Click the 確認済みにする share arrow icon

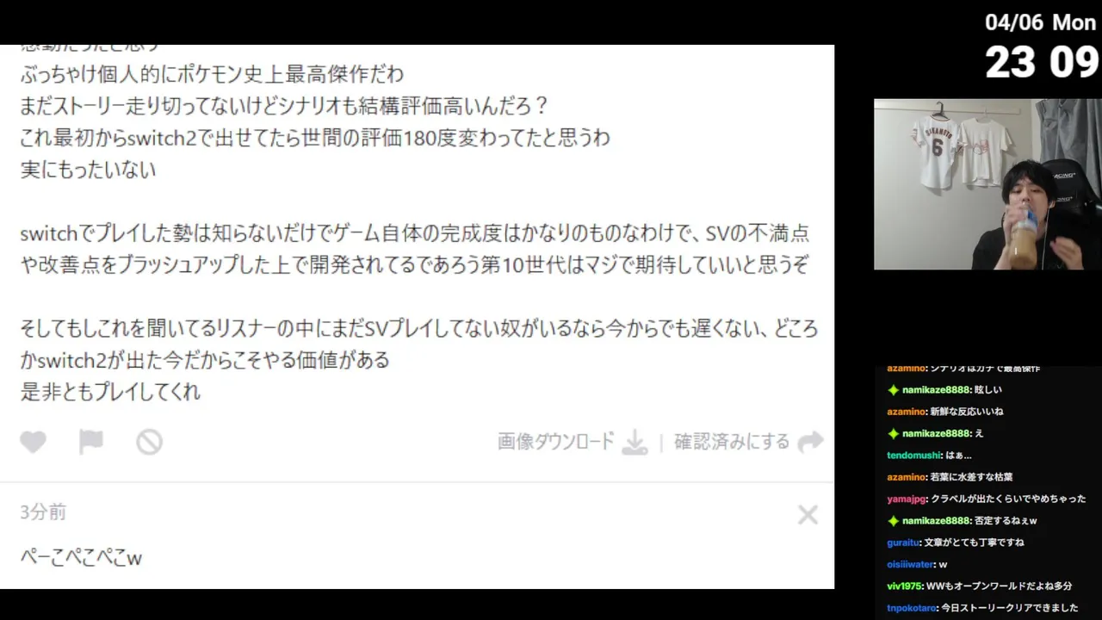click(810, 442)
